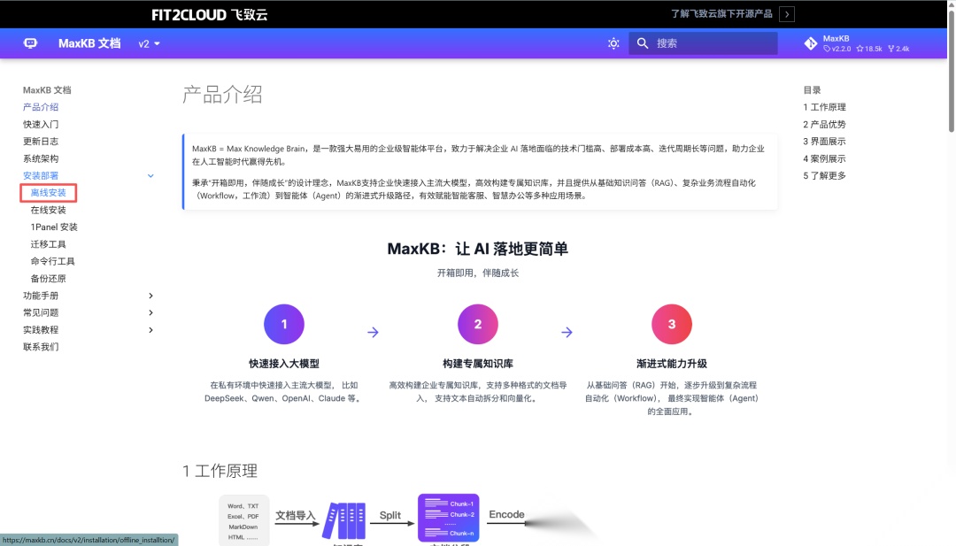Click the FIT2CLOUD 飞致云 logo

pyautogui.click(x=209, y=15)
